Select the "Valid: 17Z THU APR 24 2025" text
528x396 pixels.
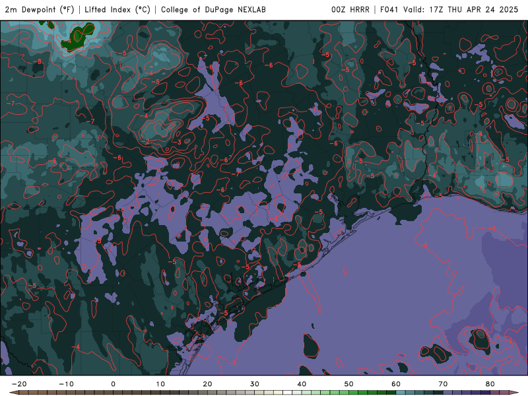pyautogui.click(x=461, y=9)
